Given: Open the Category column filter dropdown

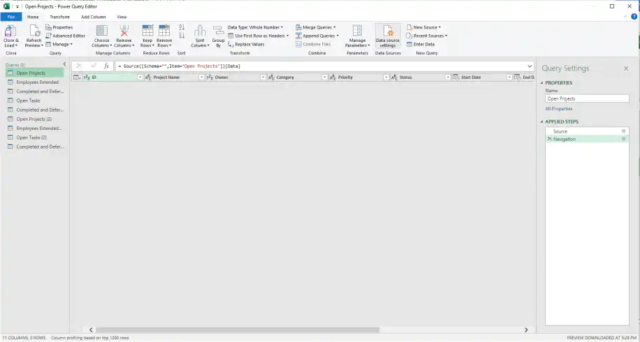Looking at the screenshot, I should [x=324, y=77].
